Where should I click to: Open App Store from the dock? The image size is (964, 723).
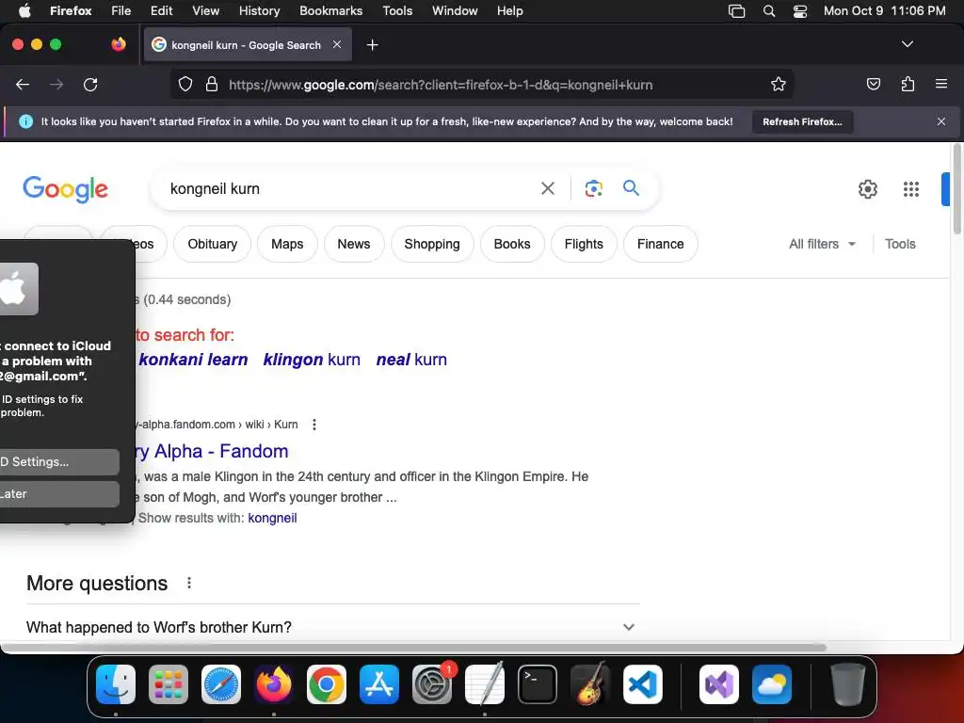point(379,684)
